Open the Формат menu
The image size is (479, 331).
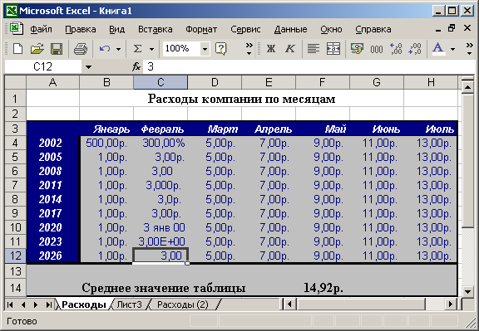coord(201,30)
